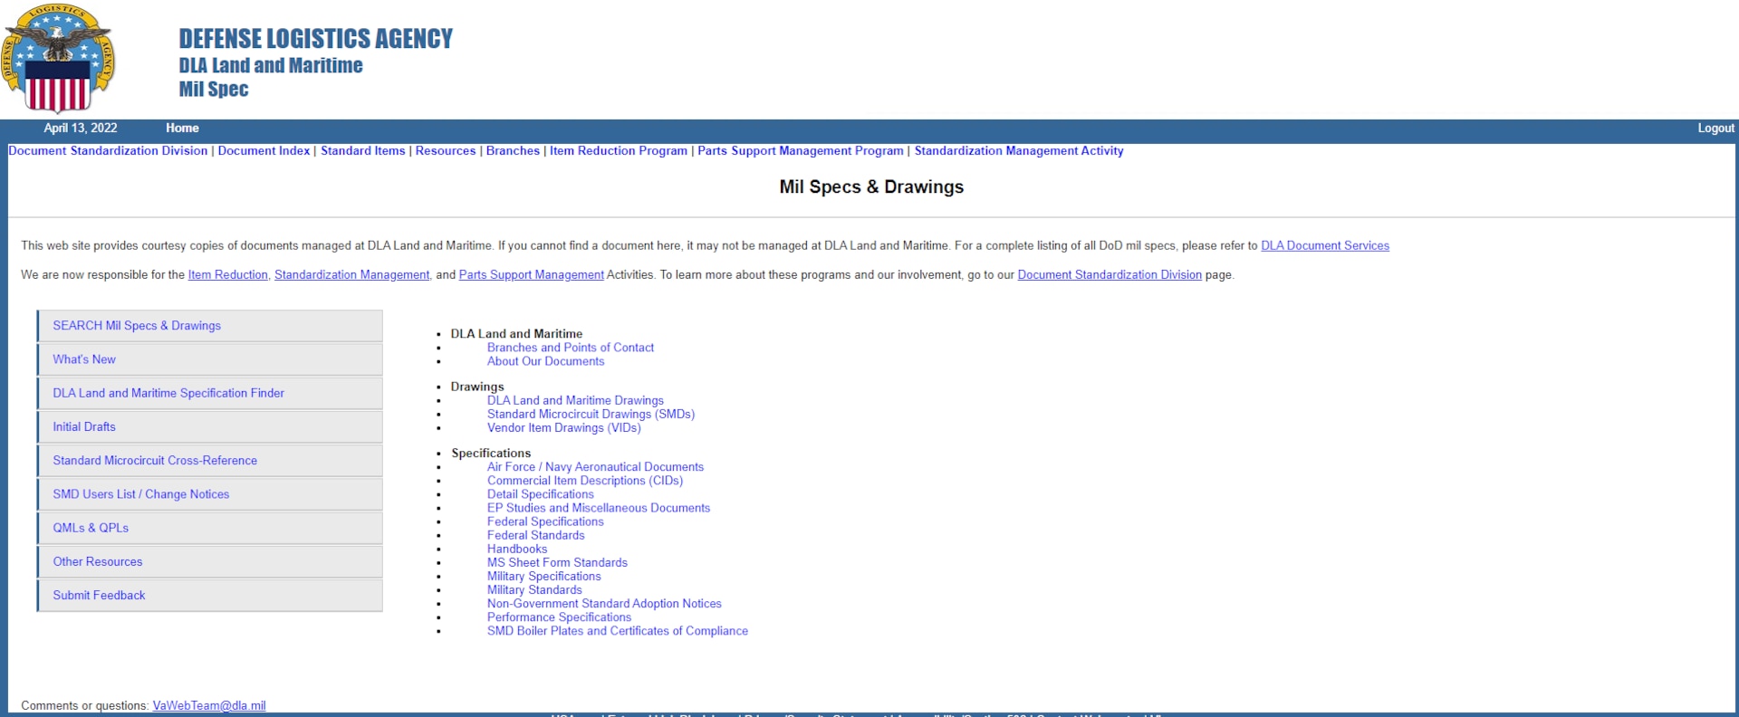The width and height of the screenshot is (1739, 717).
Task: Select Standard Items in the navigation bar
Action: point(362,151)
